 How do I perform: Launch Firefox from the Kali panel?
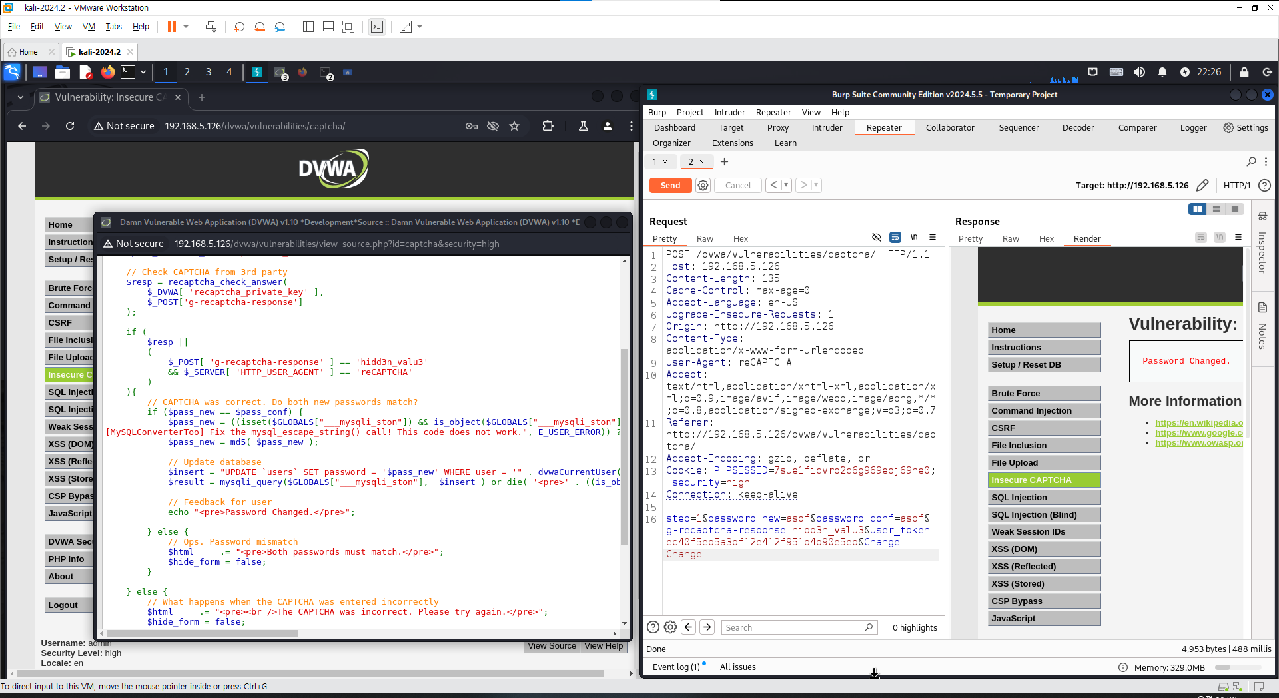click(107, 72)
